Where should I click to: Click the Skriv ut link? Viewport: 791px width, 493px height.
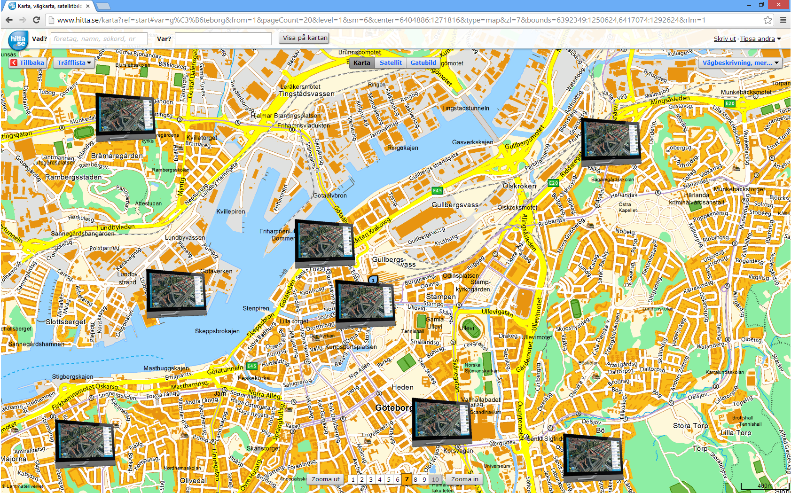(x=724, y=39)
